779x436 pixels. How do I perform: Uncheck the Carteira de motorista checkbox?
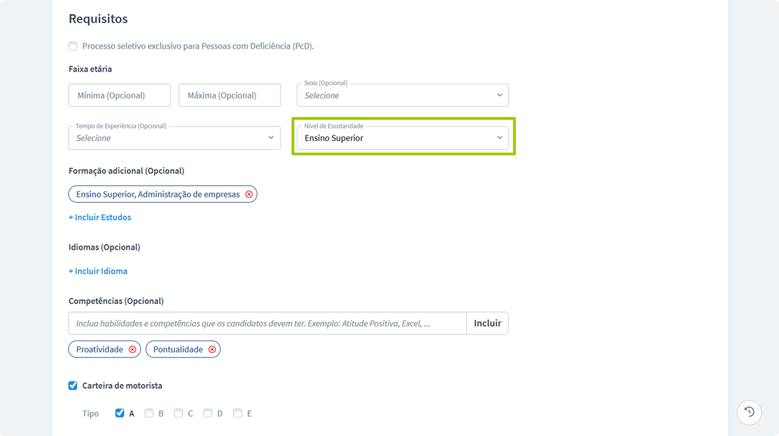73,386
